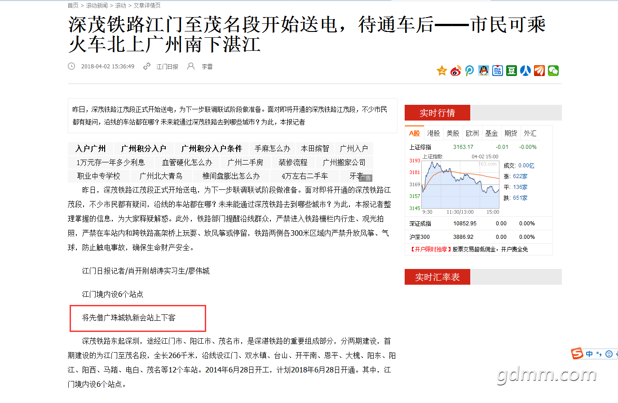Switch to the 美股 tab
Viewport: 618px width, 403px height.
453,133
